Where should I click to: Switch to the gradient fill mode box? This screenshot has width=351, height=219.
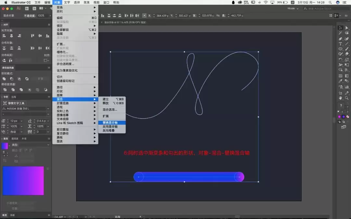(x=344, y=117)
